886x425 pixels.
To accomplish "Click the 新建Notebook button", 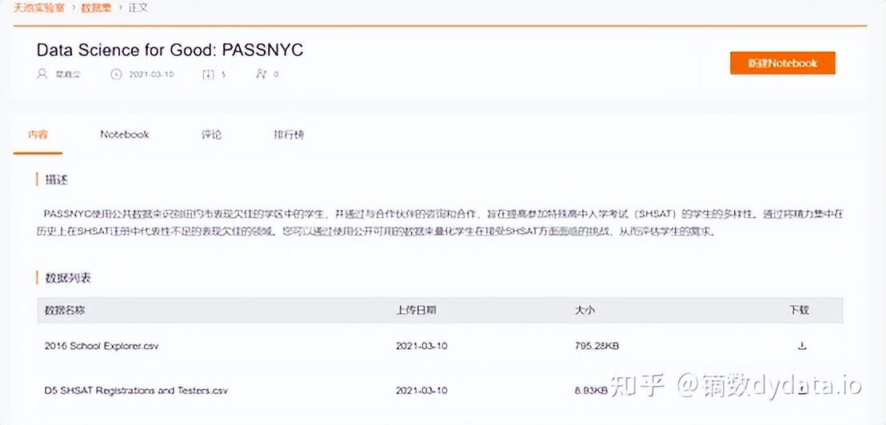I will (782, 63).
